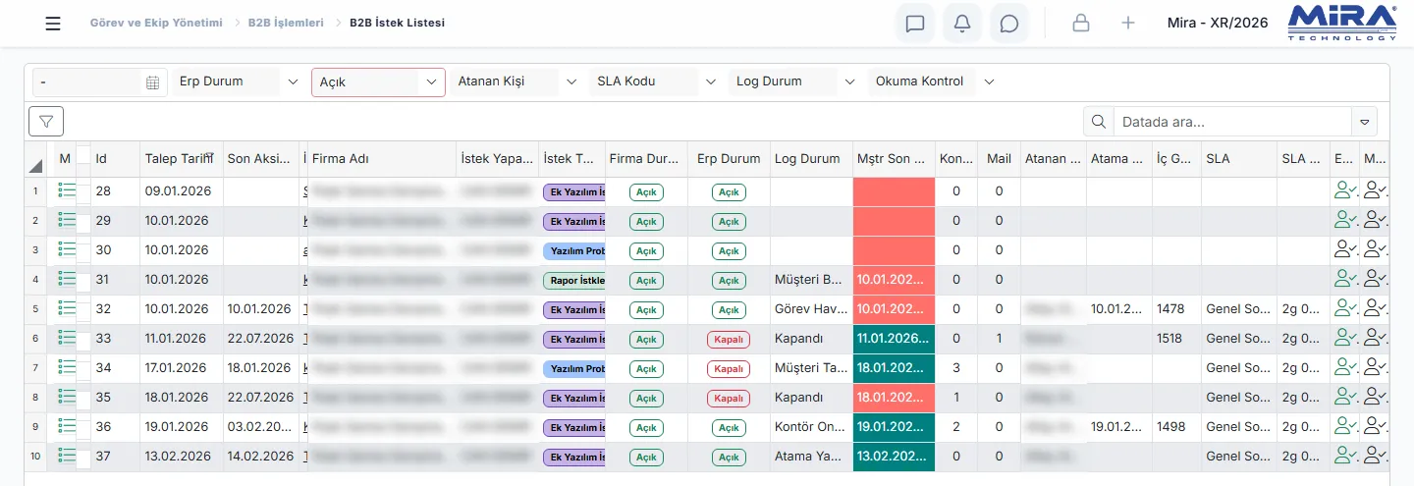Viewport: 1414px width, 486px height.
Task: Sort by Log Durum column header
Action: (811, 159)
